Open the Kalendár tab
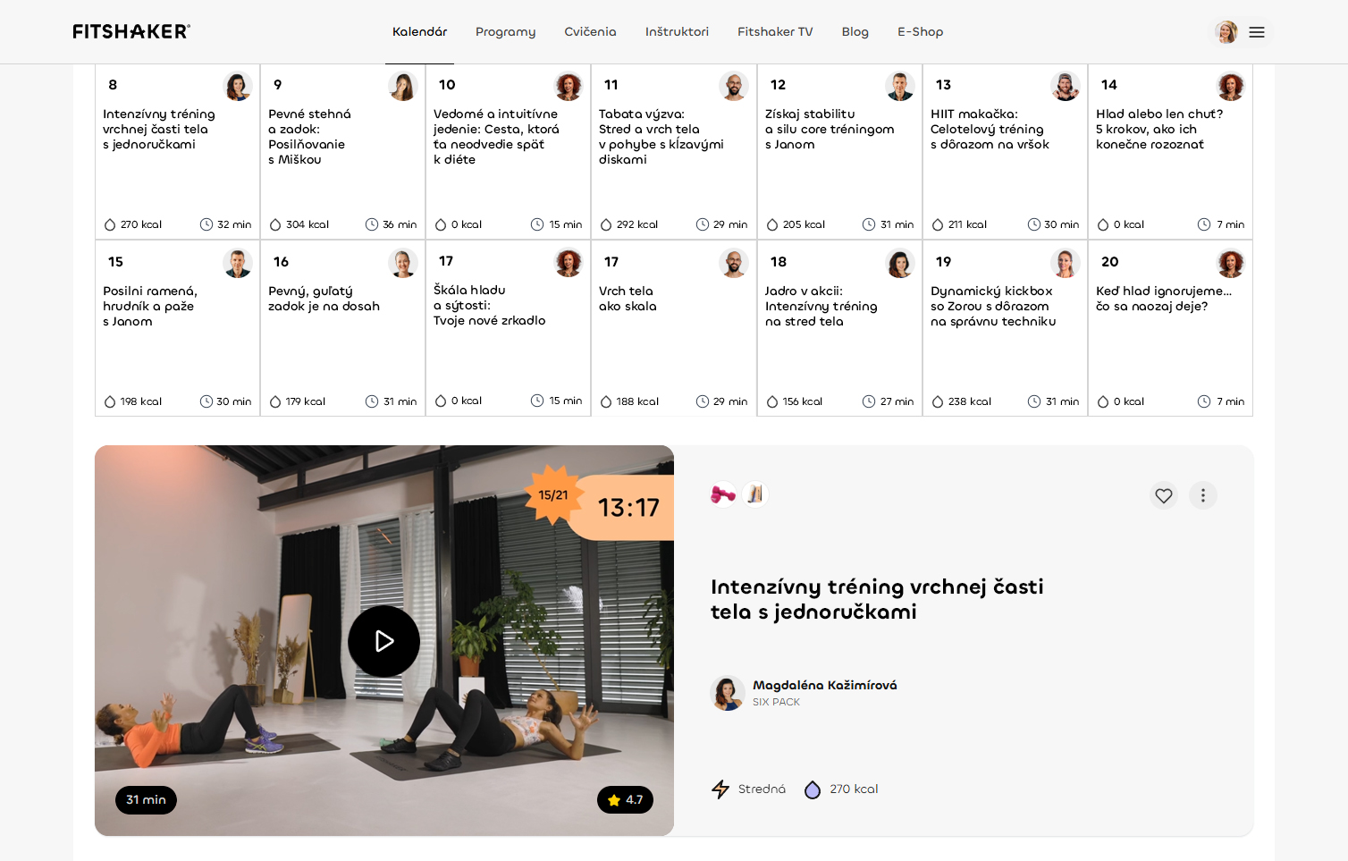Viewport: 1348px width, 861px height. coord(419,31)
